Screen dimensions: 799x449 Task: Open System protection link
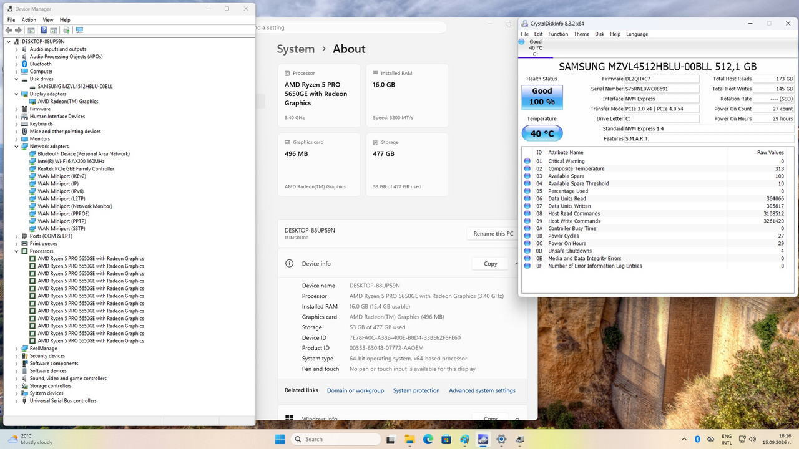[416, 390]
